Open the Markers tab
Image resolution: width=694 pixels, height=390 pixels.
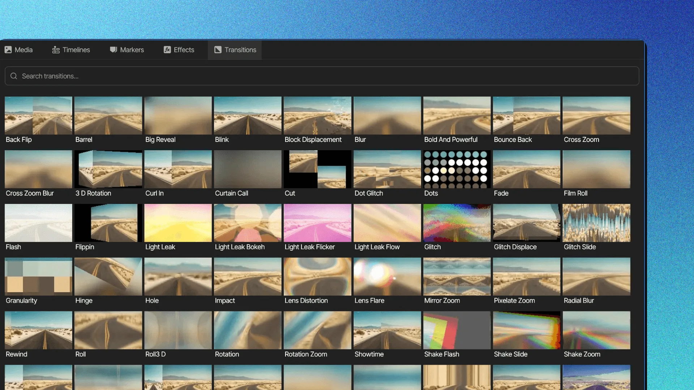point(127,50)
